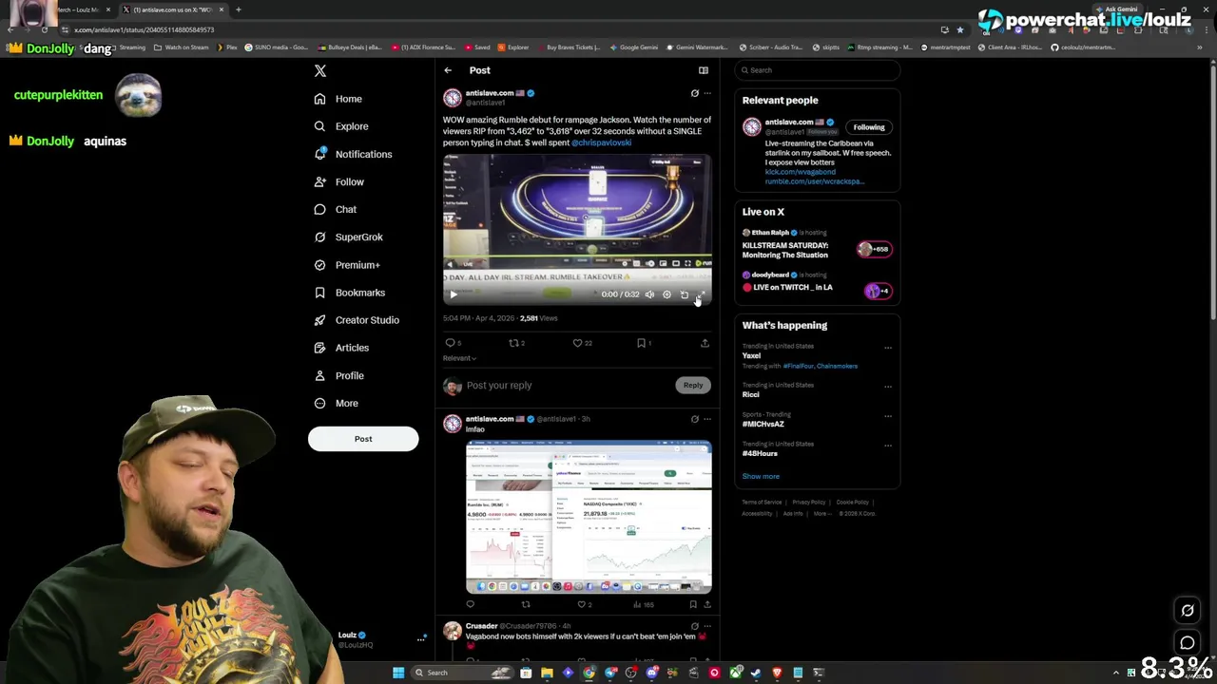Open Premium+ in the sidebar
The image size is (1217, 684).
click(347, 265)
